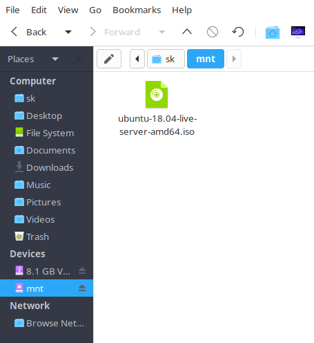Eject the 8.1 GB volume
Image resolution: width=314 pixels, height=343 pixels.
coord(82,271)
